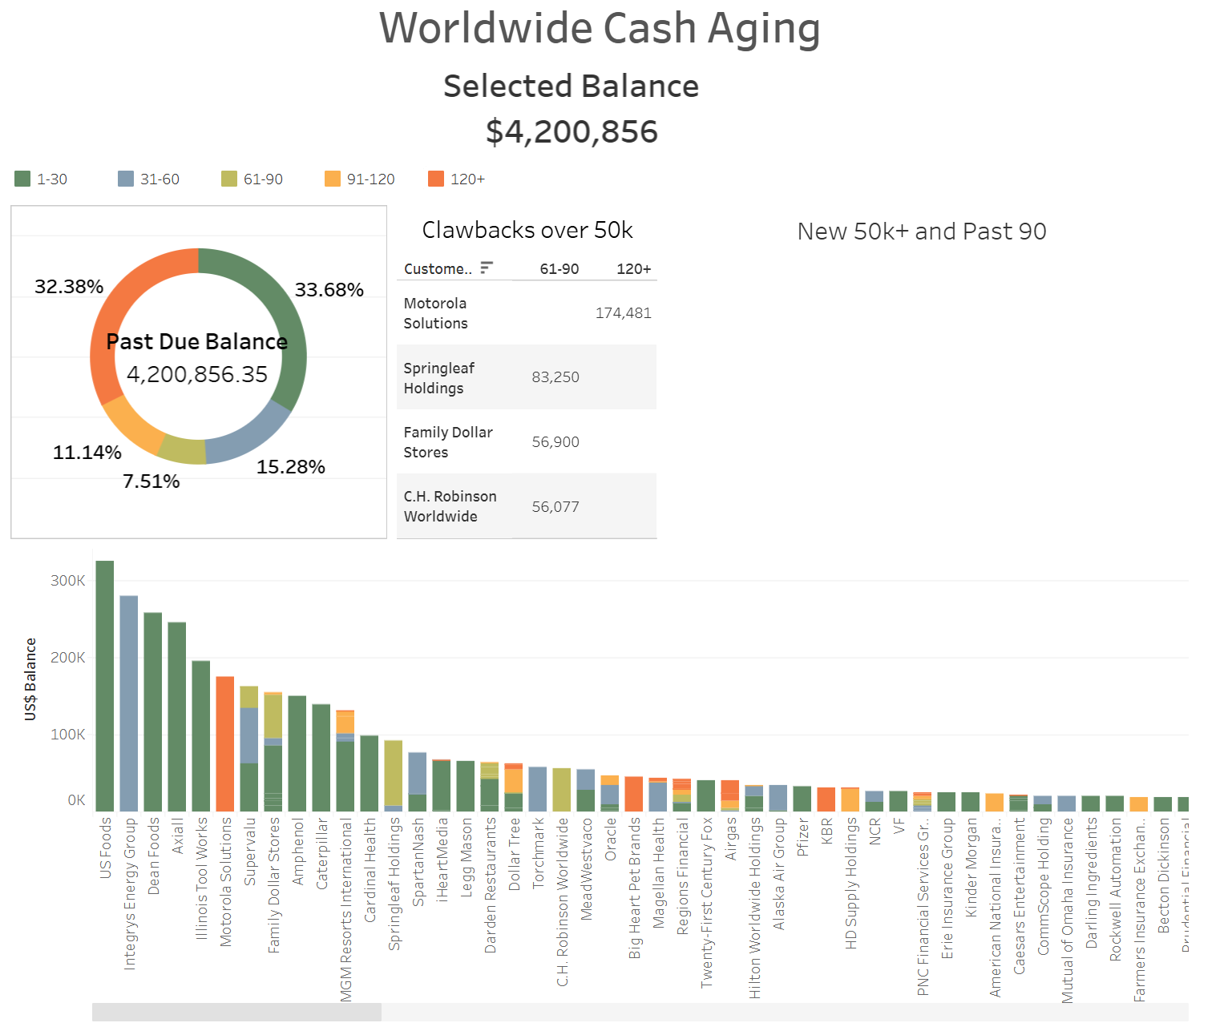Click the Legg Mason axis label
1228x1035 pixels.
tap(466, 857)
